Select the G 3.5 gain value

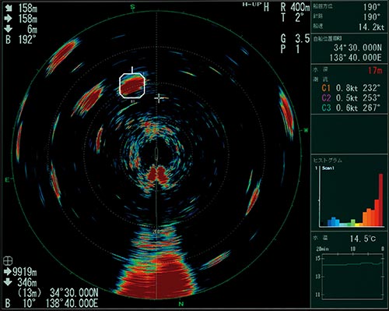(x=295, y=39)
